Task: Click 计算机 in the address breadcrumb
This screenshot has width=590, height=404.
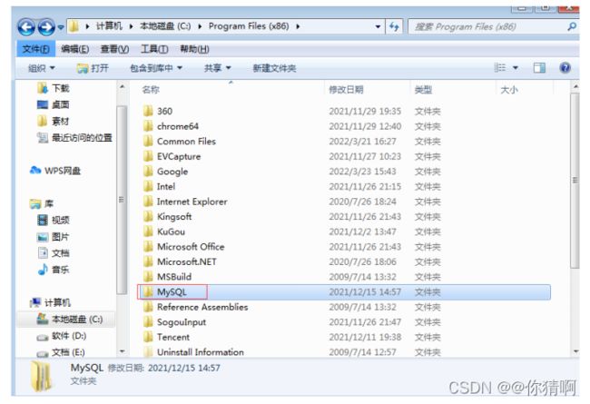Action: [109, 26]
